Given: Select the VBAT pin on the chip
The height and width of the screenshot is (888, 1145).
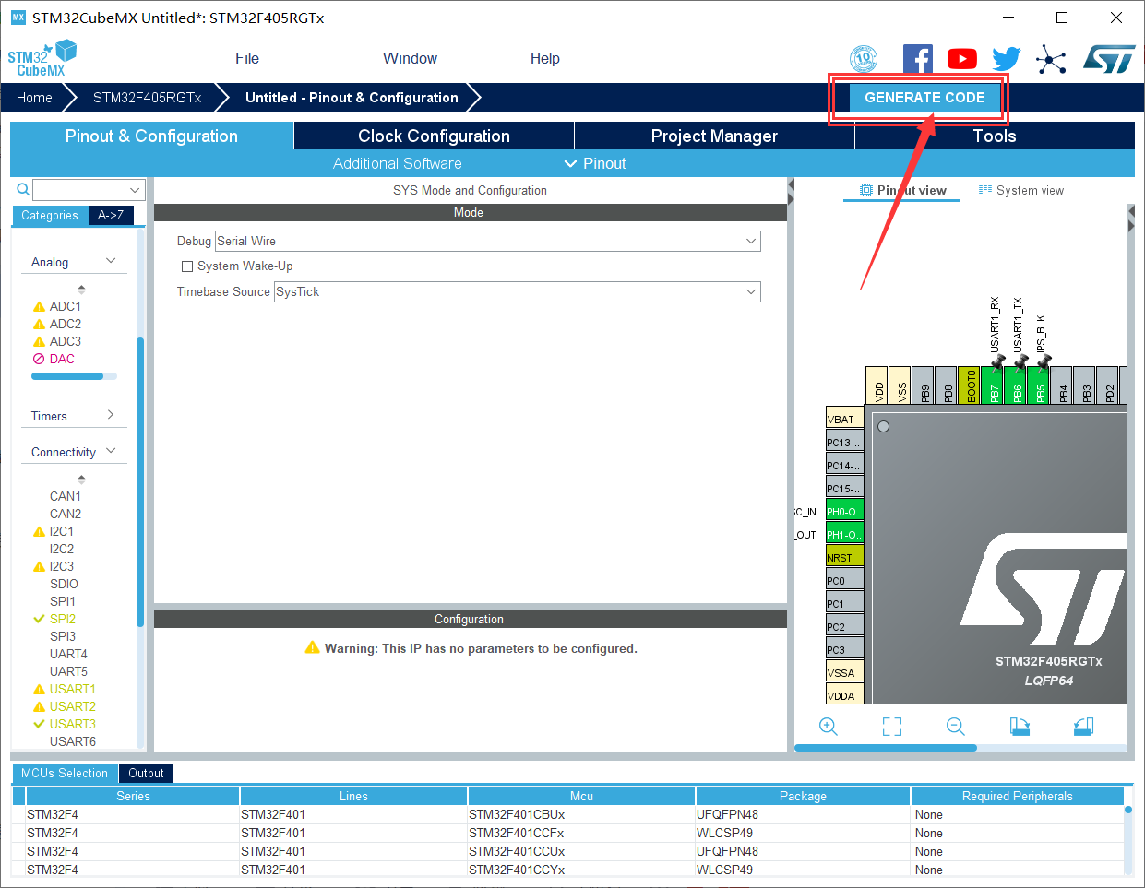Looking at the screenshot, I should (x=844, y=418).
